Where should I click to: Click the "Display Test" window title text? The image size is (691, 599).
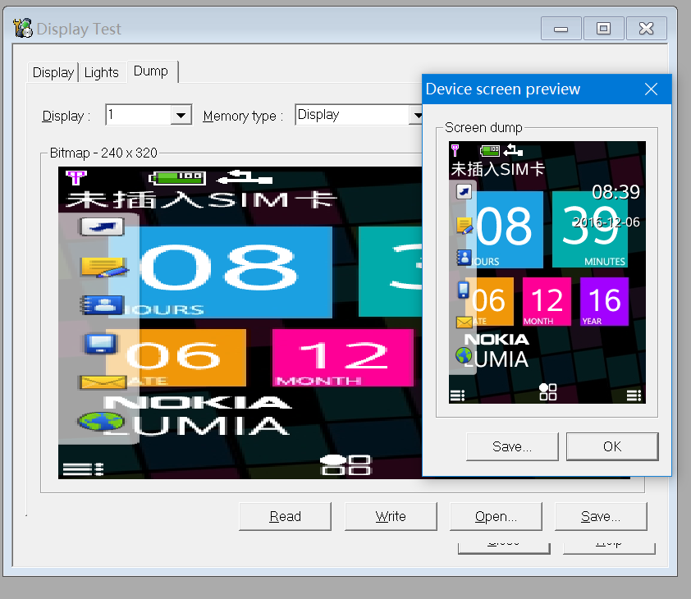tap(79, 29)
